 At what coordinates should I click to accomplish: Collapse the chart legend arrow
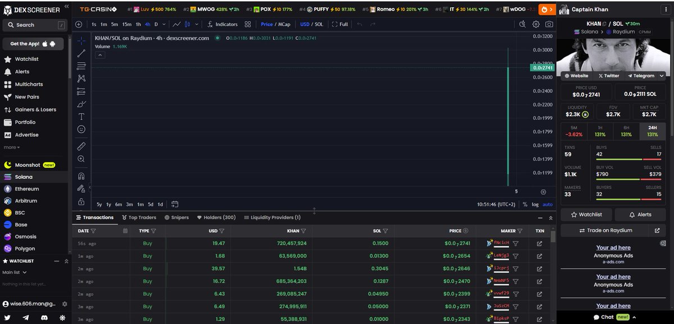pyautogui.click(x=100, y=55)
